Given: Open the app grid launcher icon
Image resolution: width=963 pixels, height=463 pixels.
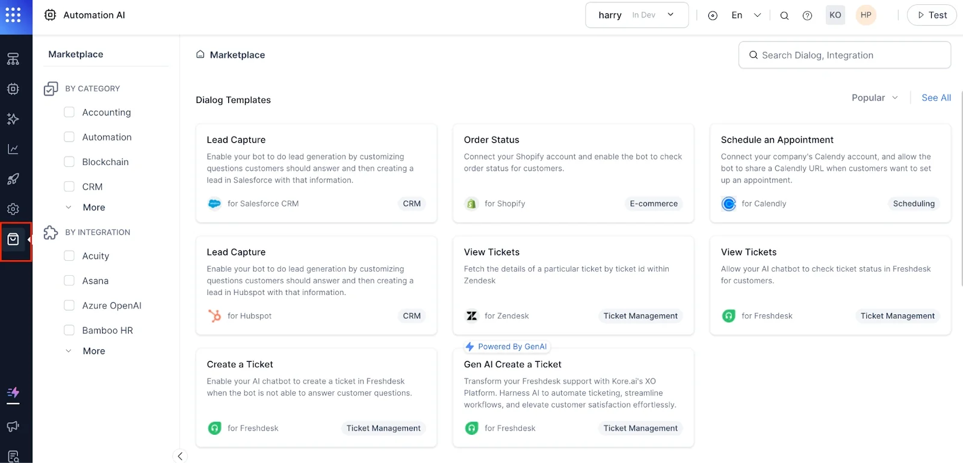Looking at the screenshot, I should coord(13,15).
